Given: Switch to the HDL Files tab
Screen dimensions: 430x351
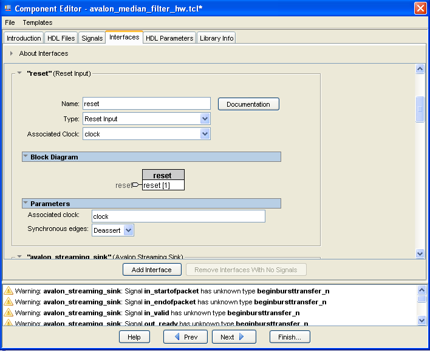Looking at the screenshot, I should click(61, 38).
